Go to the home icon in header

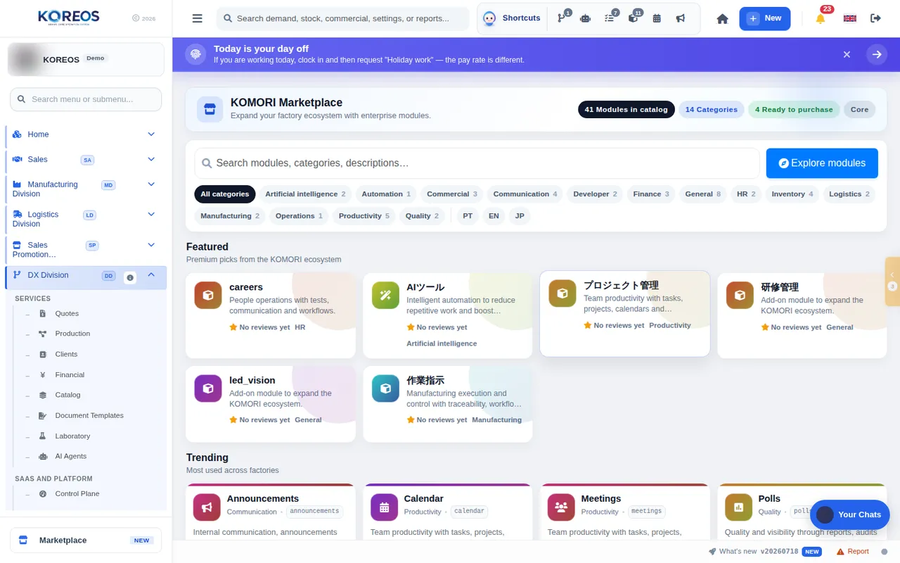(x=722, y=18)
